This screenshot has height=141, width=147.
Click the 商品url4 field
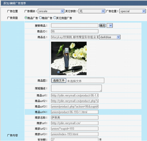(x=75, y=112)
